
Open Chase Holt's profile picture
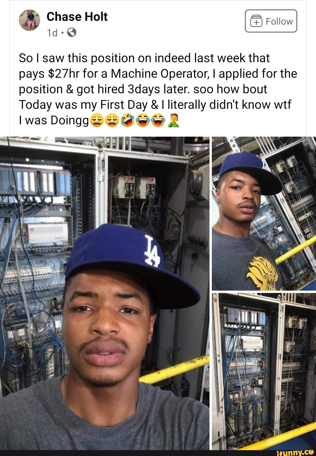coord(29,20)
